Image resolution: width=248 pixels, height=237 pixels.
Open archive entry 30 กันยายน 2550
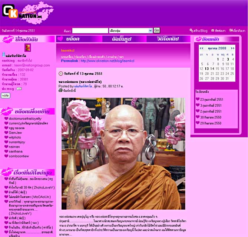coord(211,117)
